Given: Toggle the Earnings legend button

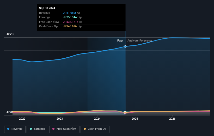Looking at the screenshot, I should tap(37, 129).
